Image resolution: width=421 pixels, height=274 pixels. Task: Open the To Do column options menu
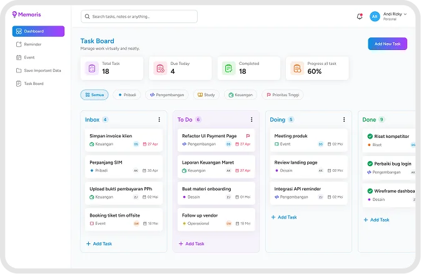tap(251, 119)
